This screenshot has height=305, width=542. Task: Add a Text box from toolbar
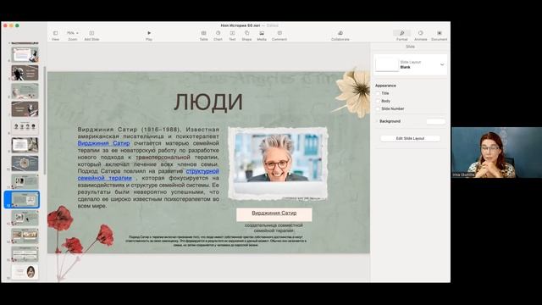click(232, 33)
